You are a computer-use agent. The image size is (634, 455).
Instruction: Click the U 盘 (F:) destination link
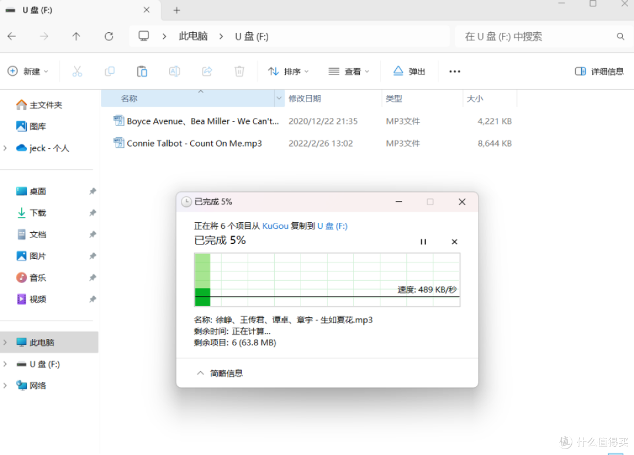pos(332,226)
